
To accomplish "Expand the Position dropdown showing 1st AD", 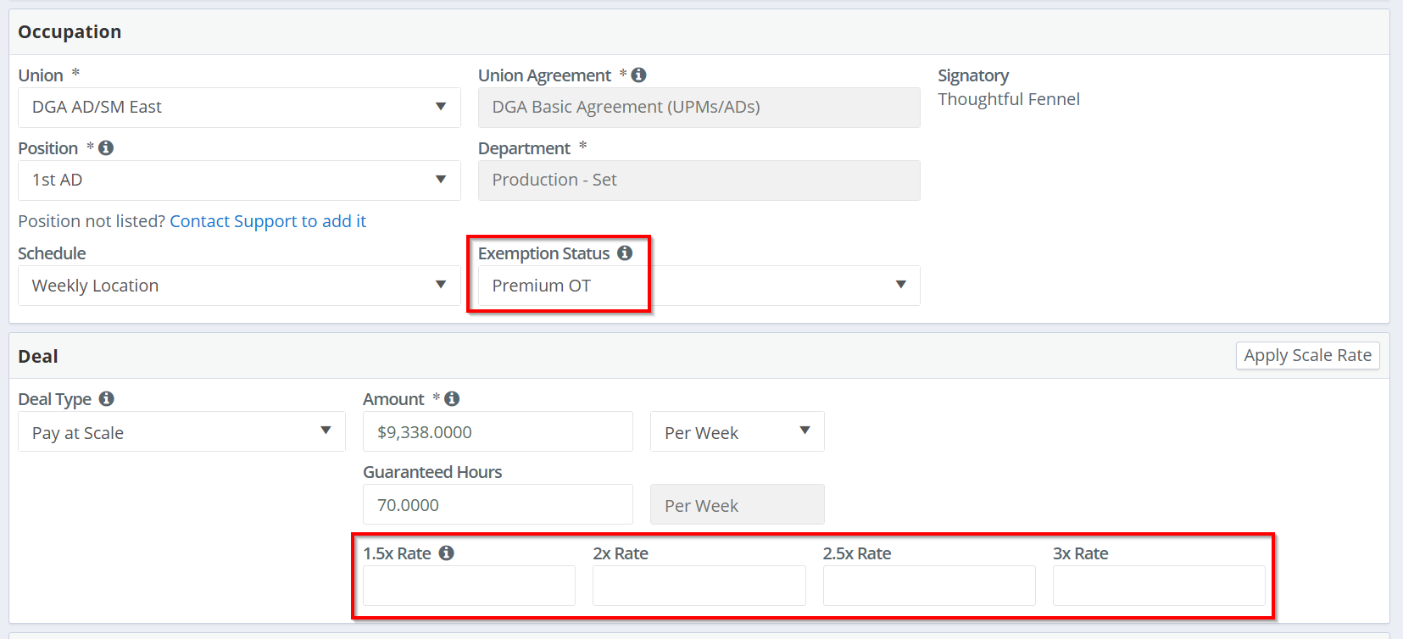I will (x=239, y=181).
